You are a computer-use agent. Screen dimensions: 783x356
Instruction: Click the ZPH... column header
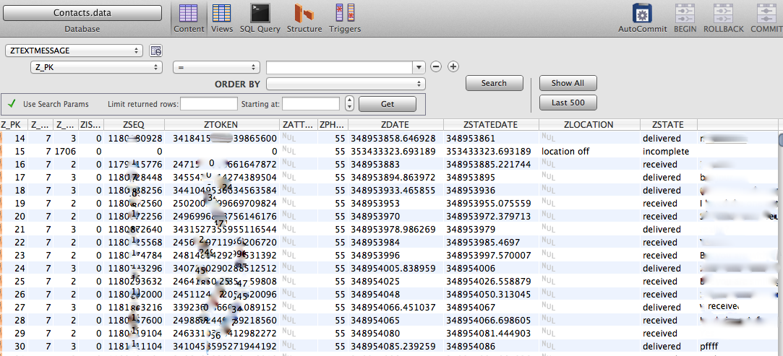[x=333, y=125]
